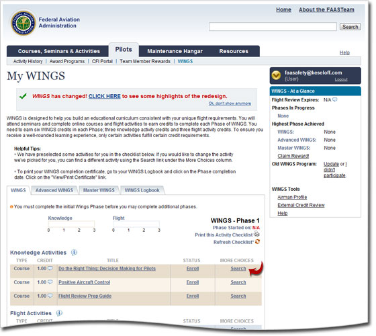Screen dimensions: 376x336
Task: Click the printer icon beside Print this Activity Checklist
Action: click(x=256, y=234)
